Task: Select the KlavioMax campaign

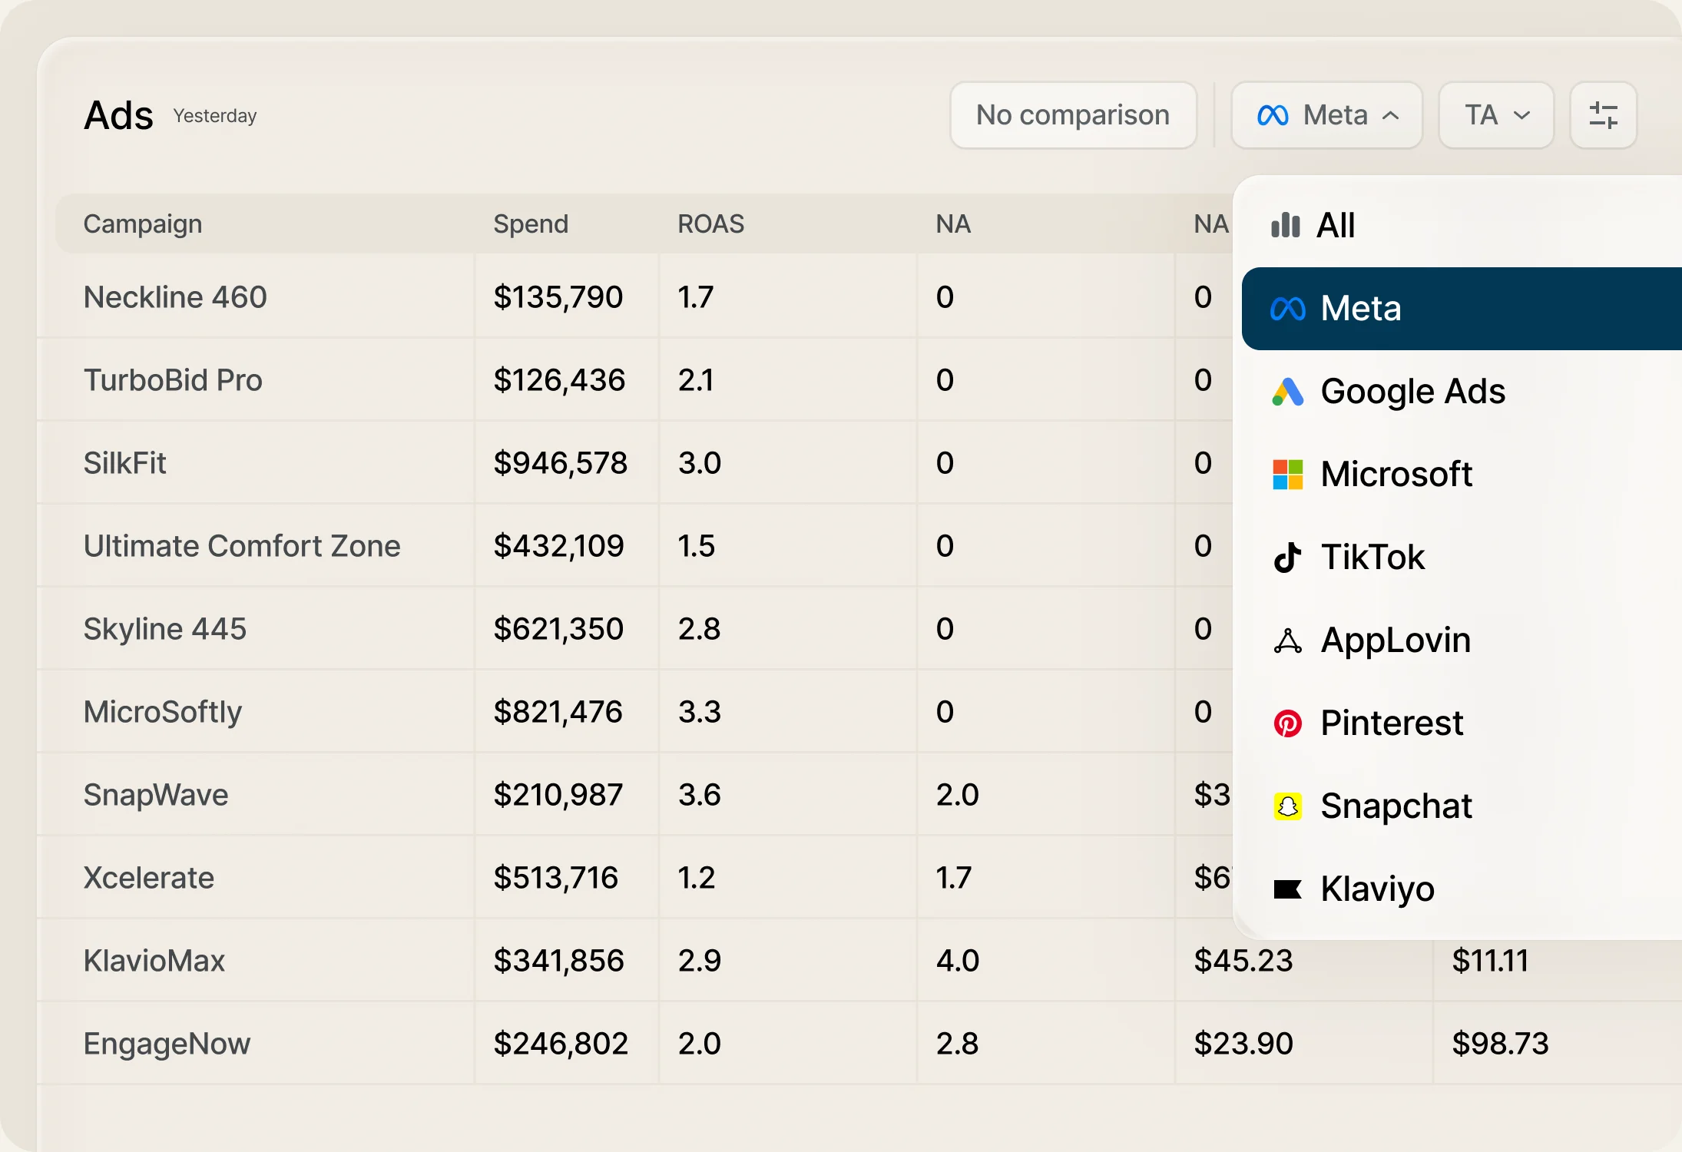Action: [154, 961]
